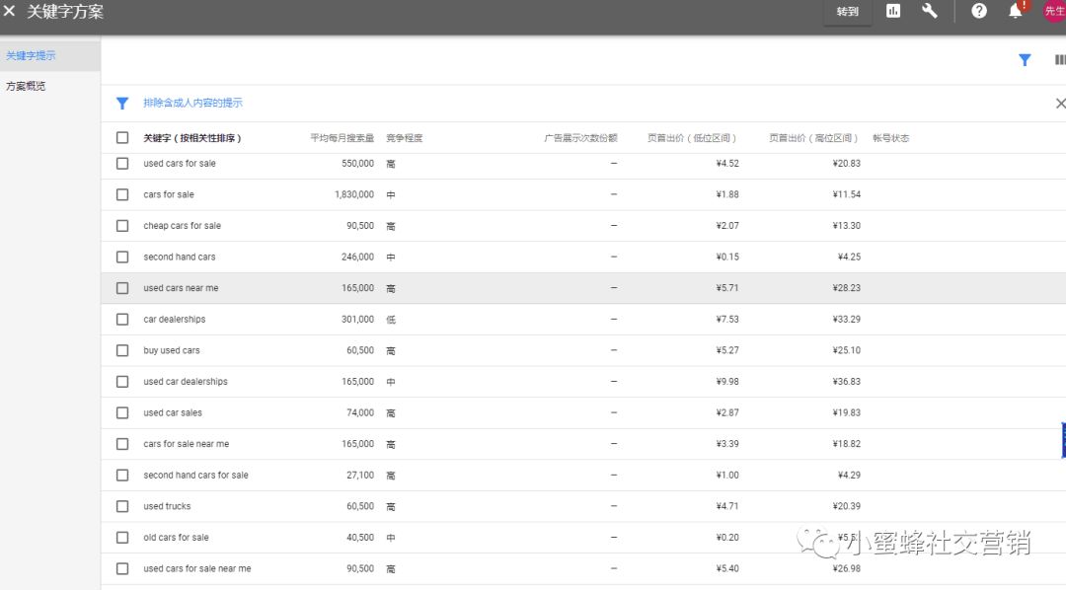Sort by 页首出价（低位区间）column header
This screenshot has width=1066, height=590.
pos(692,138)
